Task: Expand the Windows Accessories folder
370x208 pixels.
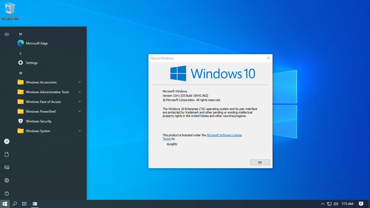Action: [49, 82]
